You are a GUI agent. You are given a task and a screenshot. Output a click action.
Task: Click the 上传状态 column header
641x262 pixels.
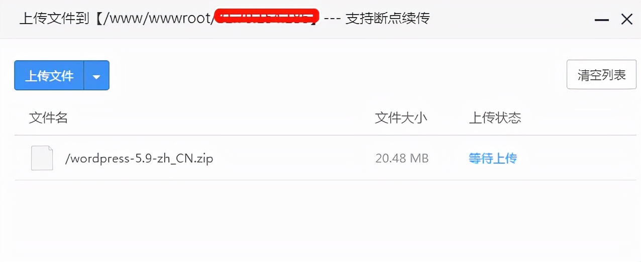point(495,118)
